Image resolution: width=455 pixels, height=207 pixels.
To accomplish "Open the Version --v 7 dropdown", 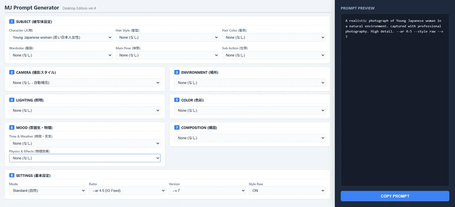I will click(x=207, y=191).
